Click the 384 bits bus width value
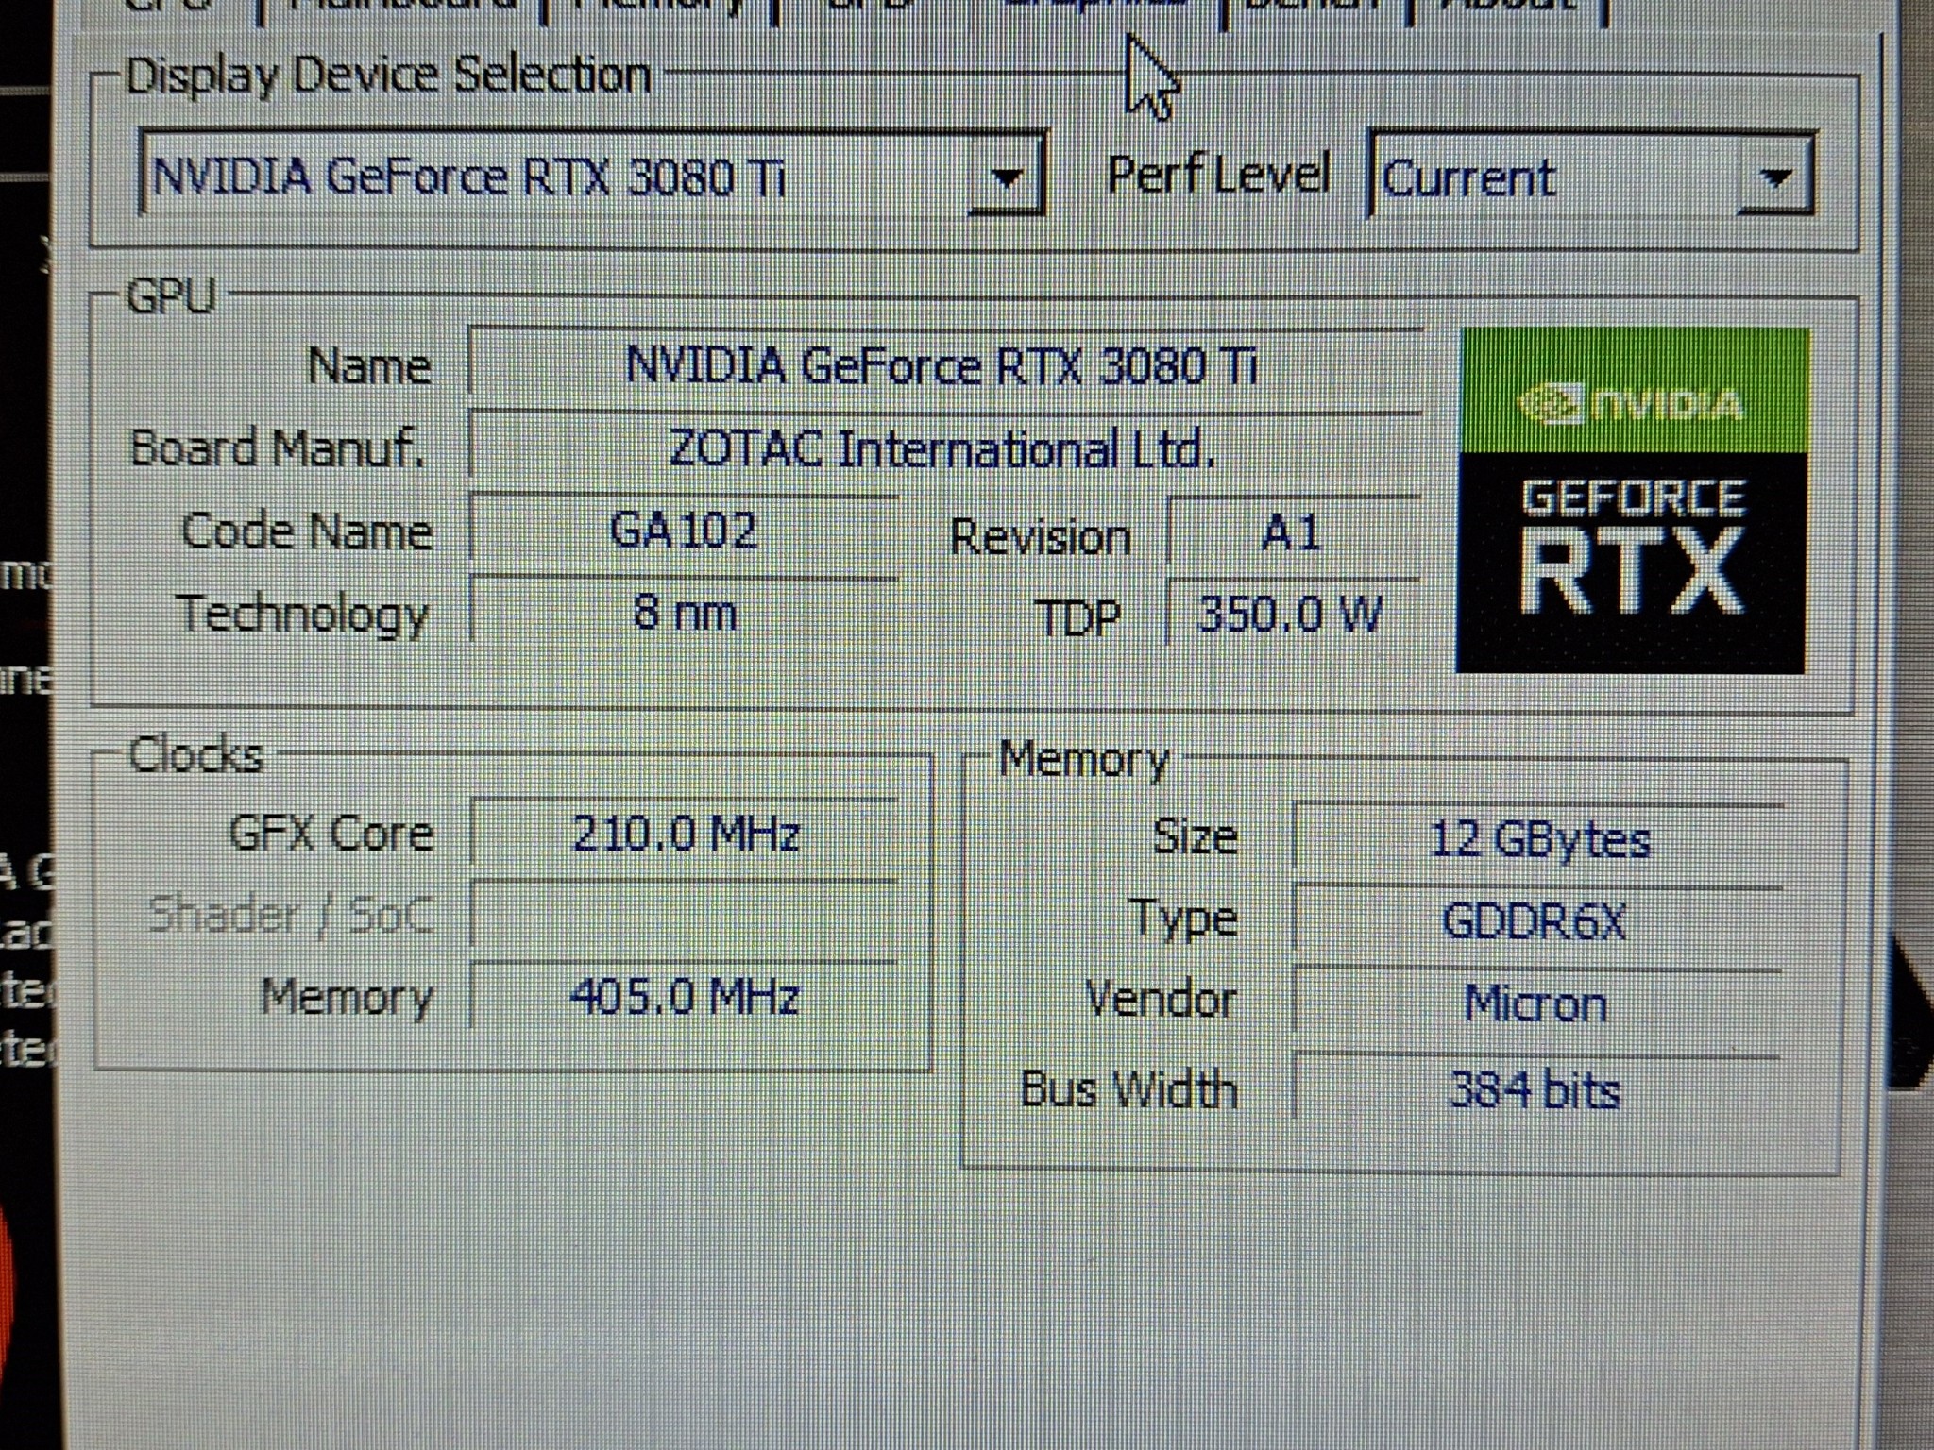This screenshot has height=1450, width=1934. point(1537,1089)
